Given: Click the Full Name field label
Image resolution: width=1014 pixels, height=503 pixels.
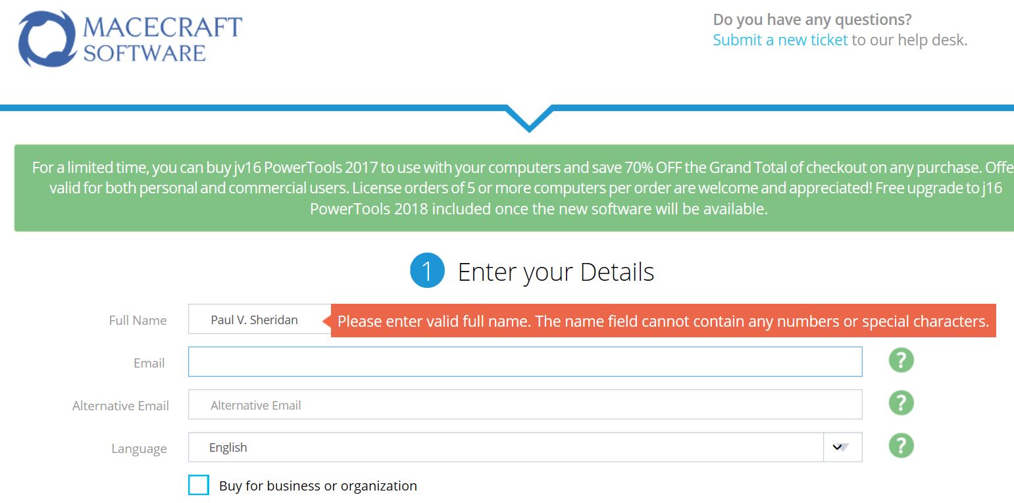Looking at the screenshot, I should point(138,320).
